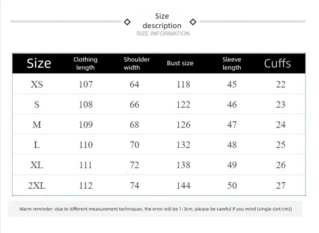The image size is (319, 233).
Task: Choose the 2XL size row label
Action: coord(37,185)
